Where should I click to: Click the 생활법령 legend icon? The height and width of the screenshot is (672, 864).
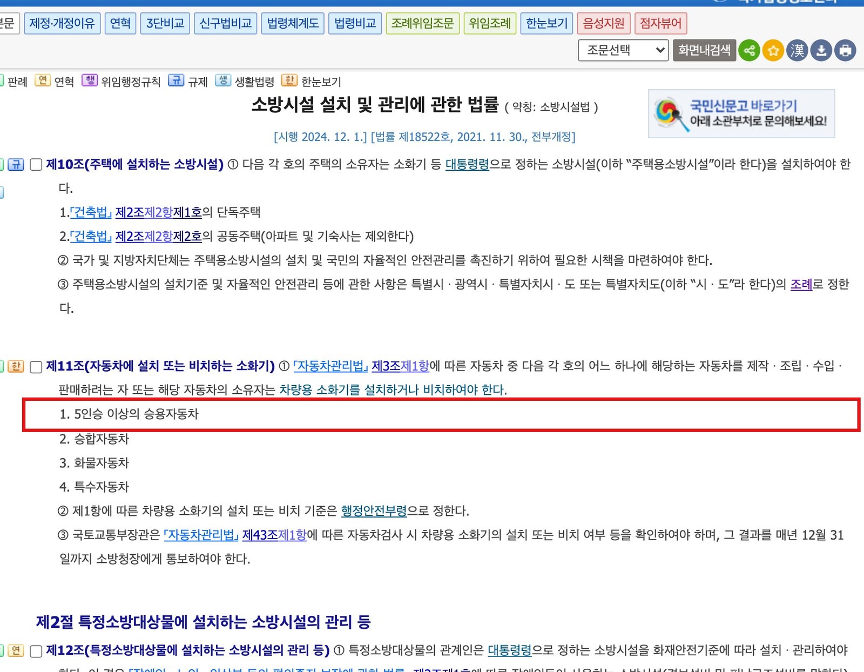pos(223,80)
